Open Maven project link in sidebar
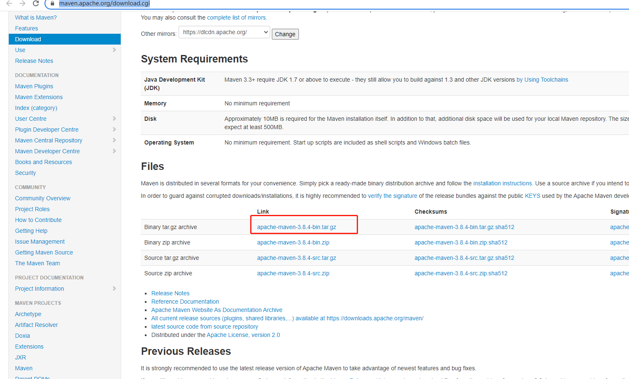Viewport: 629px width, 379px height. click(x=24, y=368)
